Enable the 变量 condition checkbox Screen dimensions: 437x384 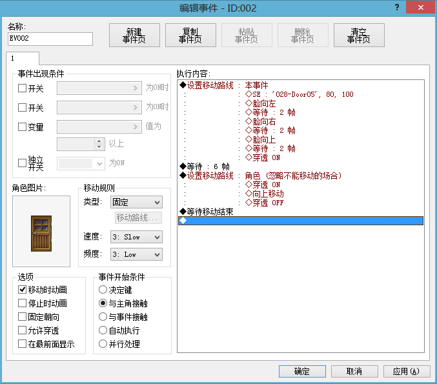point(22,126)
